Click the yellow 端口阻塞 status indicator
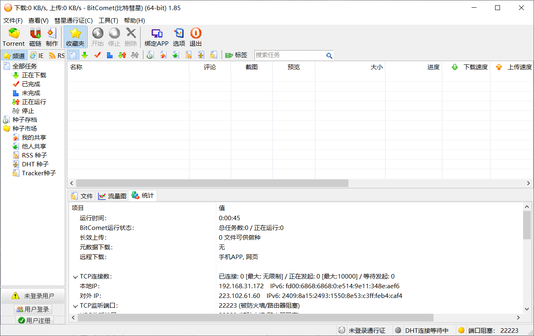Viewport: 534px width, 336px height. click(x=461, y=330)
